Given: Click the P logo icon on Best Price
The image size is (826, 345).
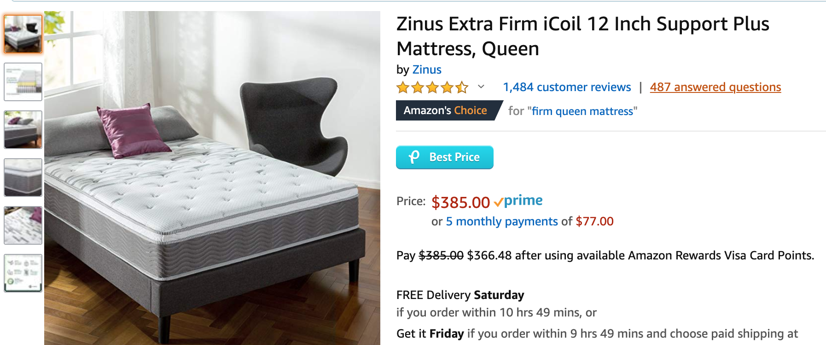Looking at the screenshot, I should (x=414, y=157).
